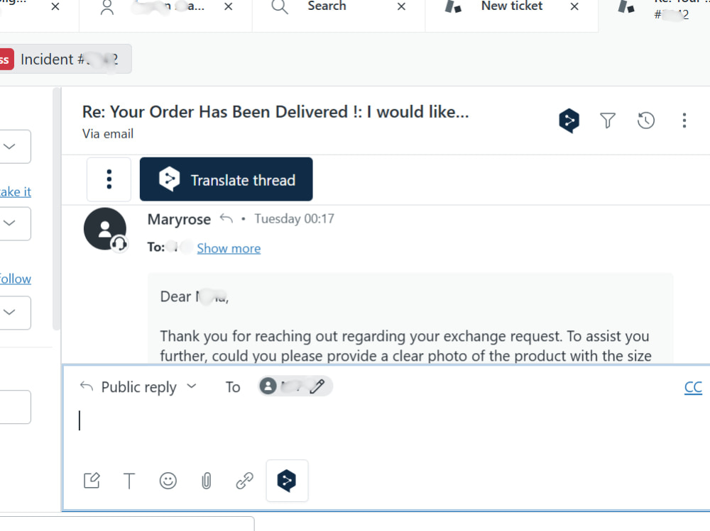Close the user profile tab
Viewport: 710px width, 531px height.
(x=228, y=6)
